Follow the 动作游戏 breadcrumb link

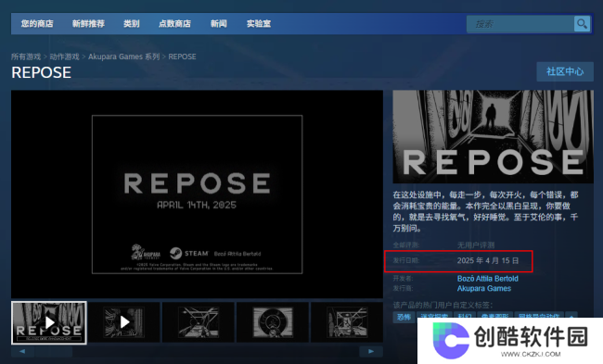[65, 56]
